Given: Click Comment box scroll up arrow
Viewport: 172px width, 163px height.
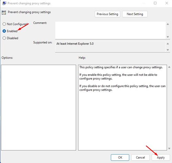Looking at the screenshot, I should tap(168, 24).
